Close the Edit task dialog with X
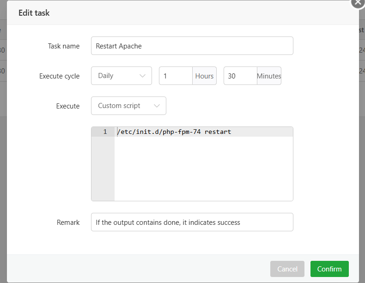Viewport: 365px width, 283px height. (358, 2)
